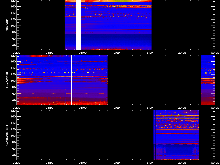The width and height of the screenshot is (220, 165).
Task: Click the 12:00 time label under Learmonth plot
Action: 116,108
